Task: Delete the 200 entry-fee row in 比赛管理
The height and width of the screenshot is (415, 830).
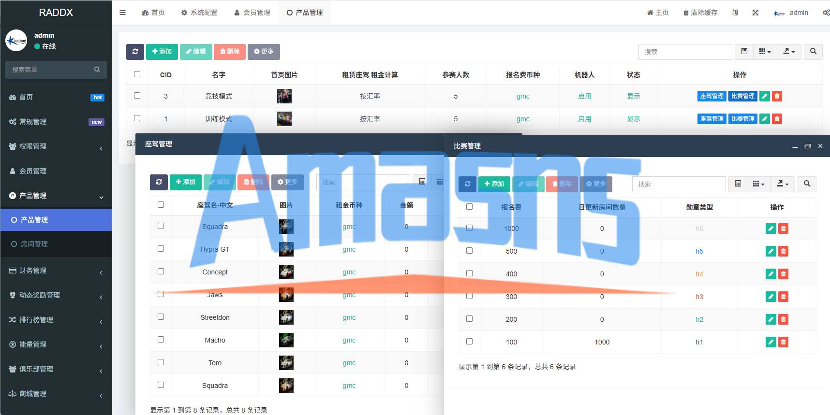Action: [783, 319]
